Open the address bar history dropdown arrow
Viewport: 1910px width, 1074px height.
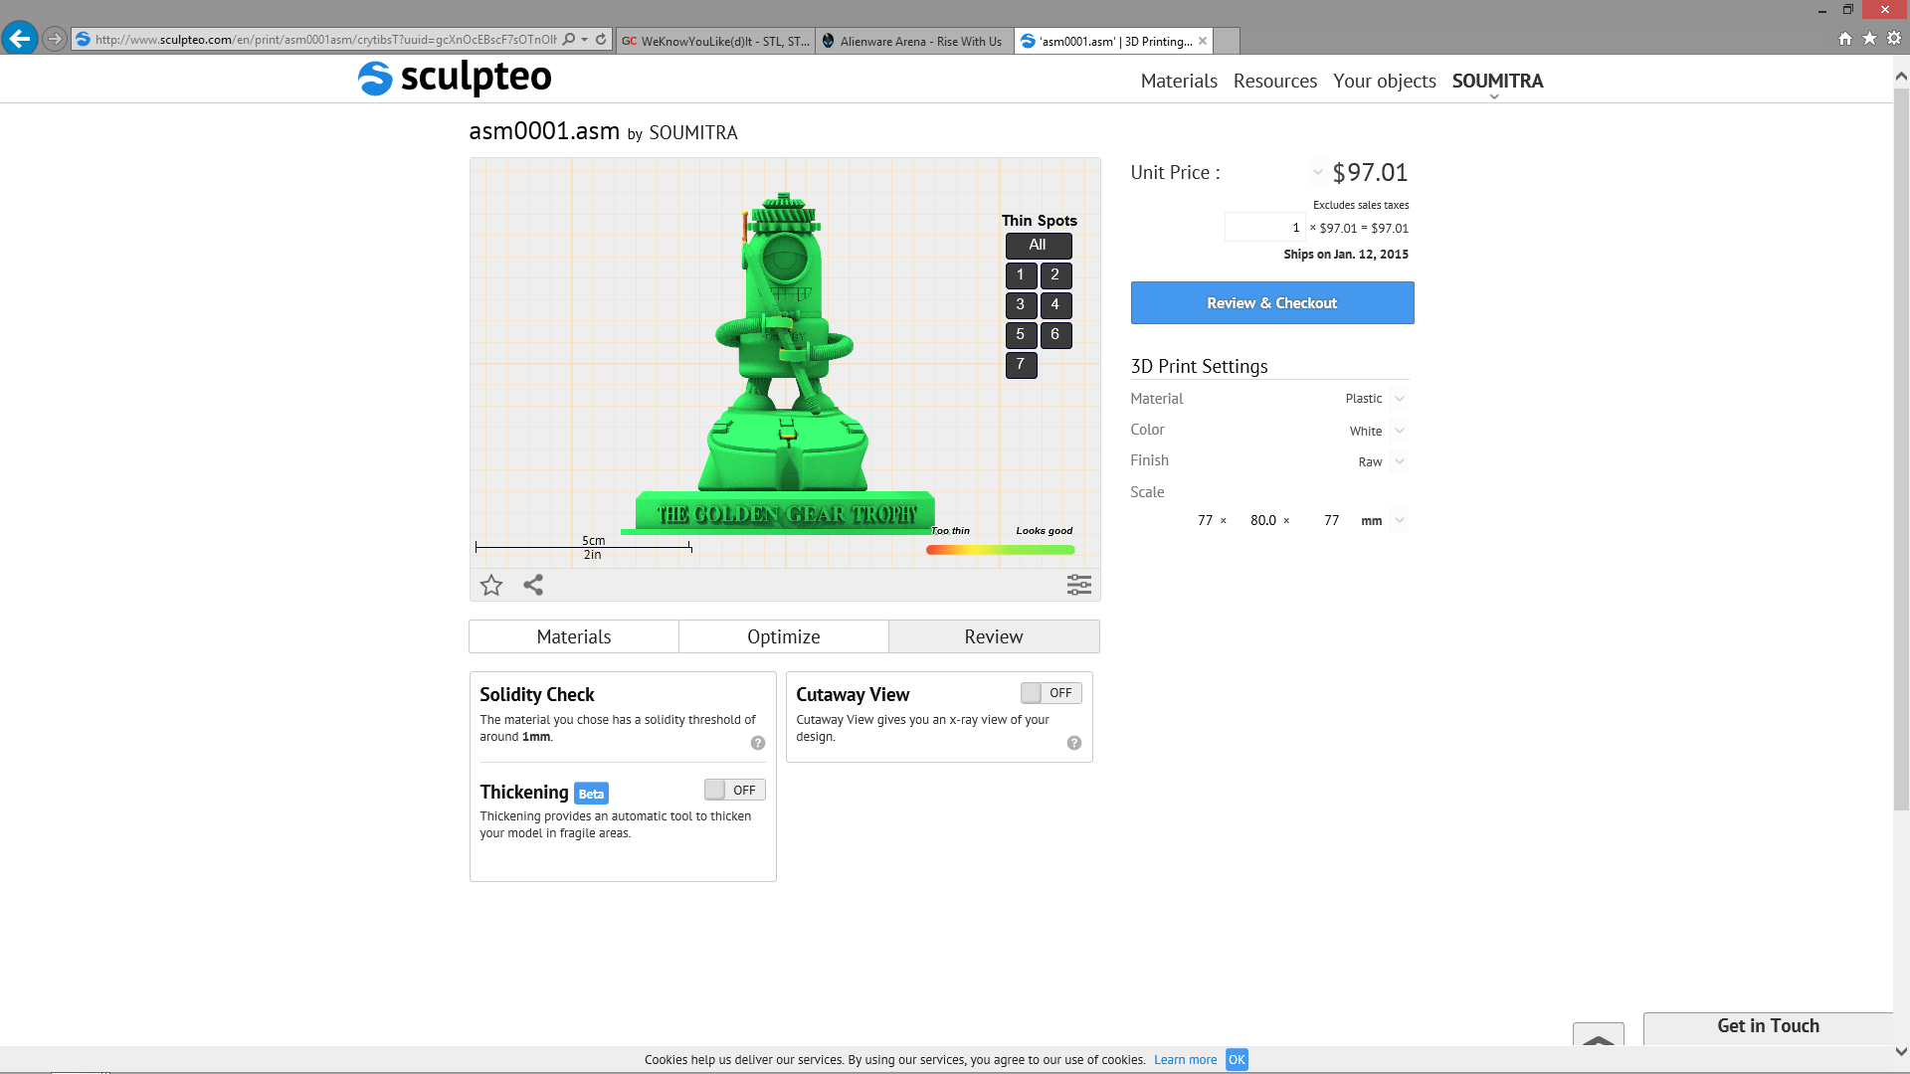click(585, 40)
